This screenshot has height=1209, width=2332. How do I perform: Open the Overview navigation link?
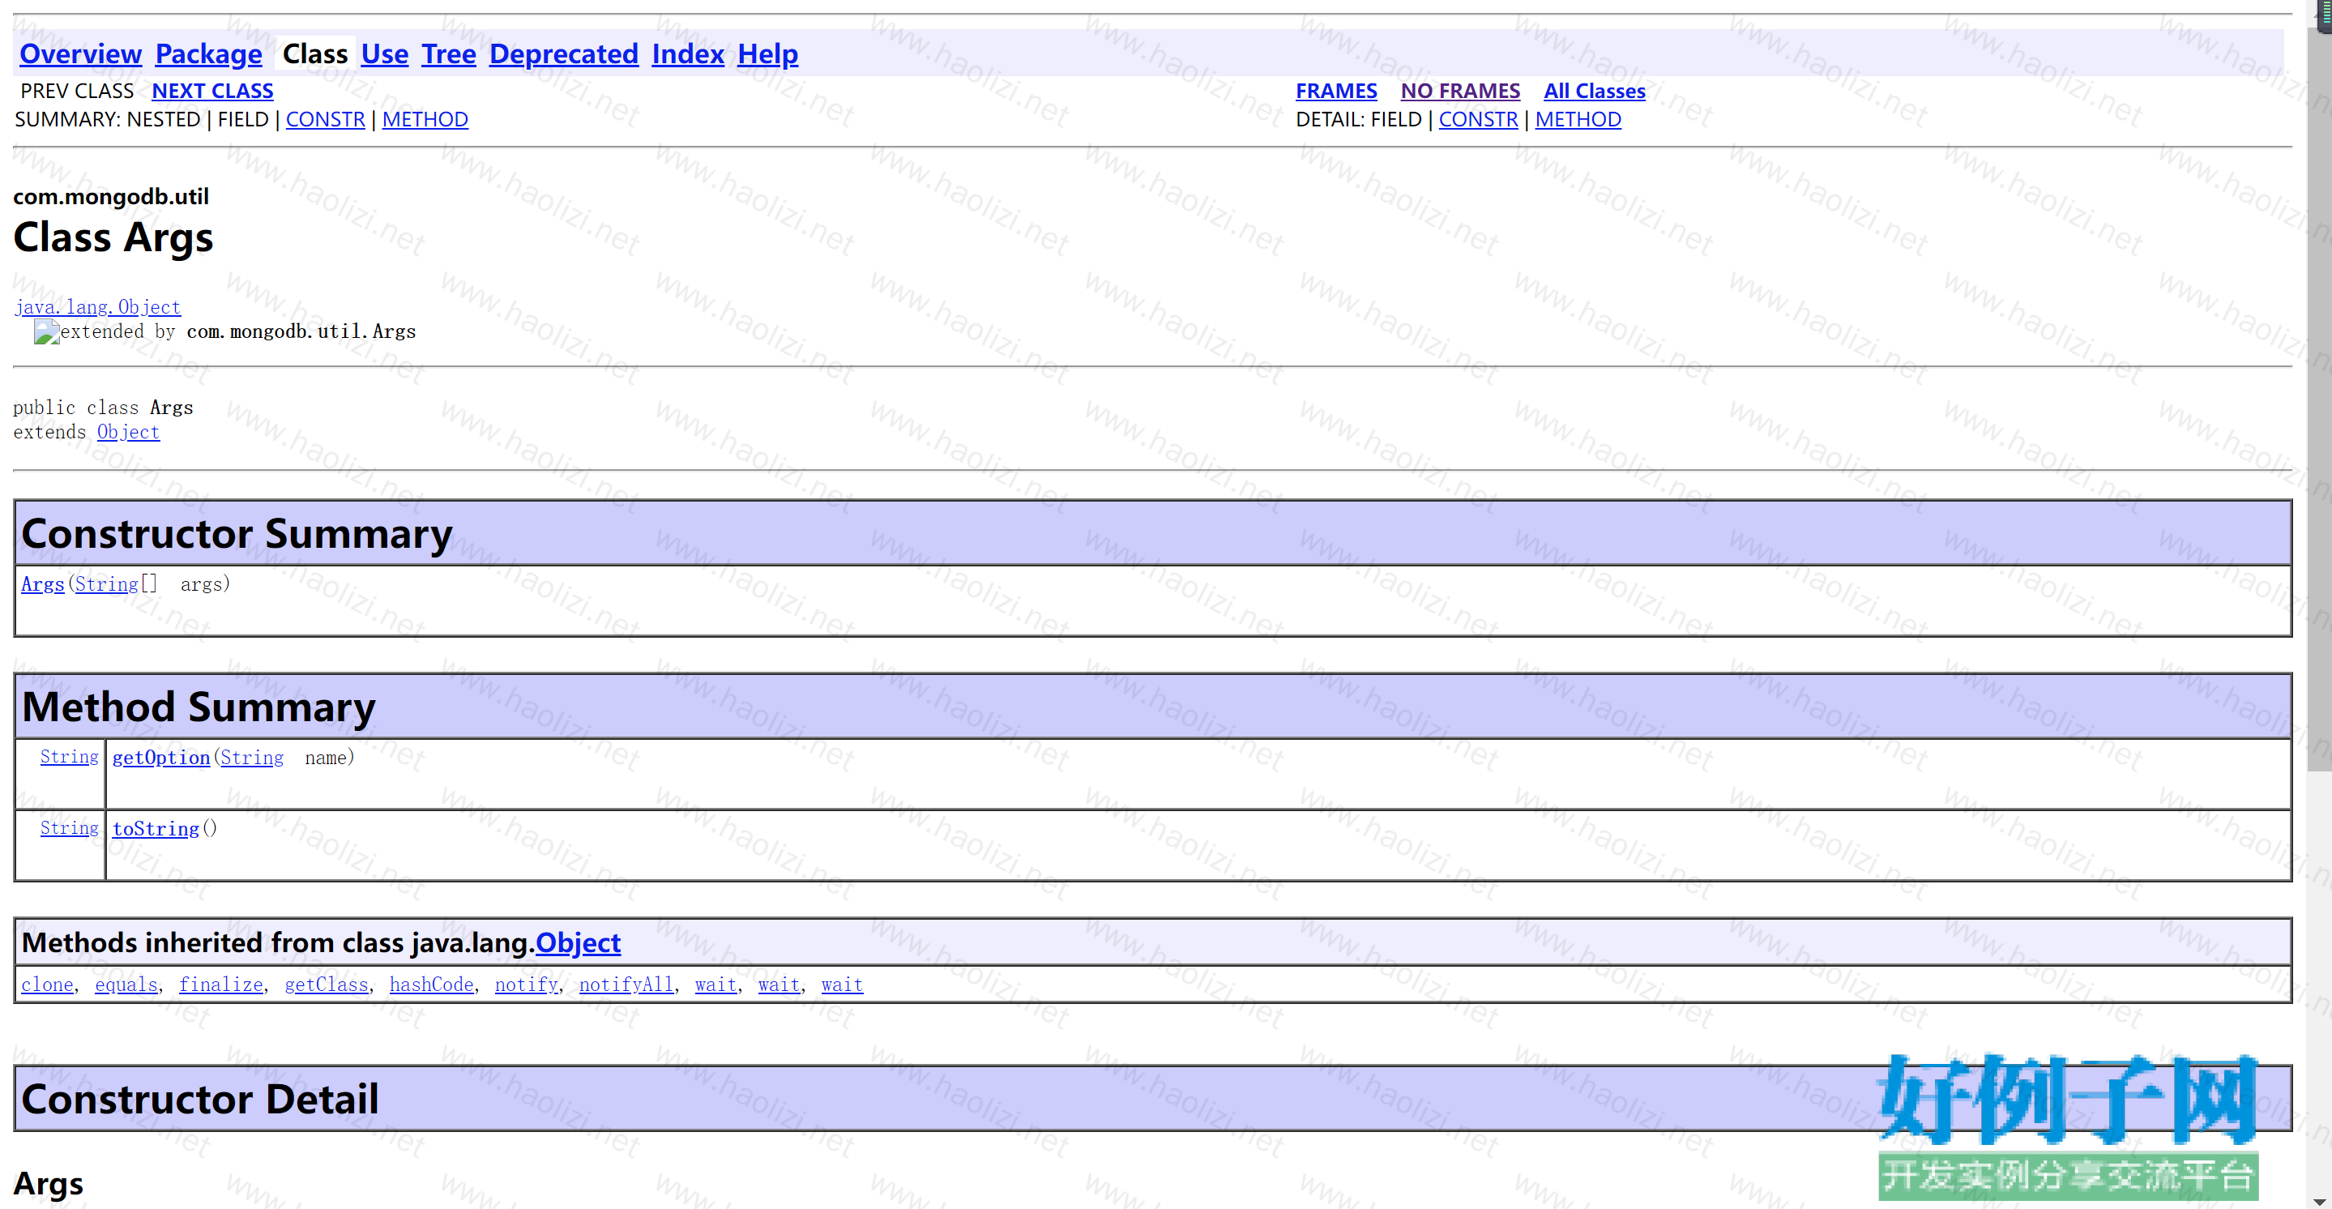(x=80, y=54)
